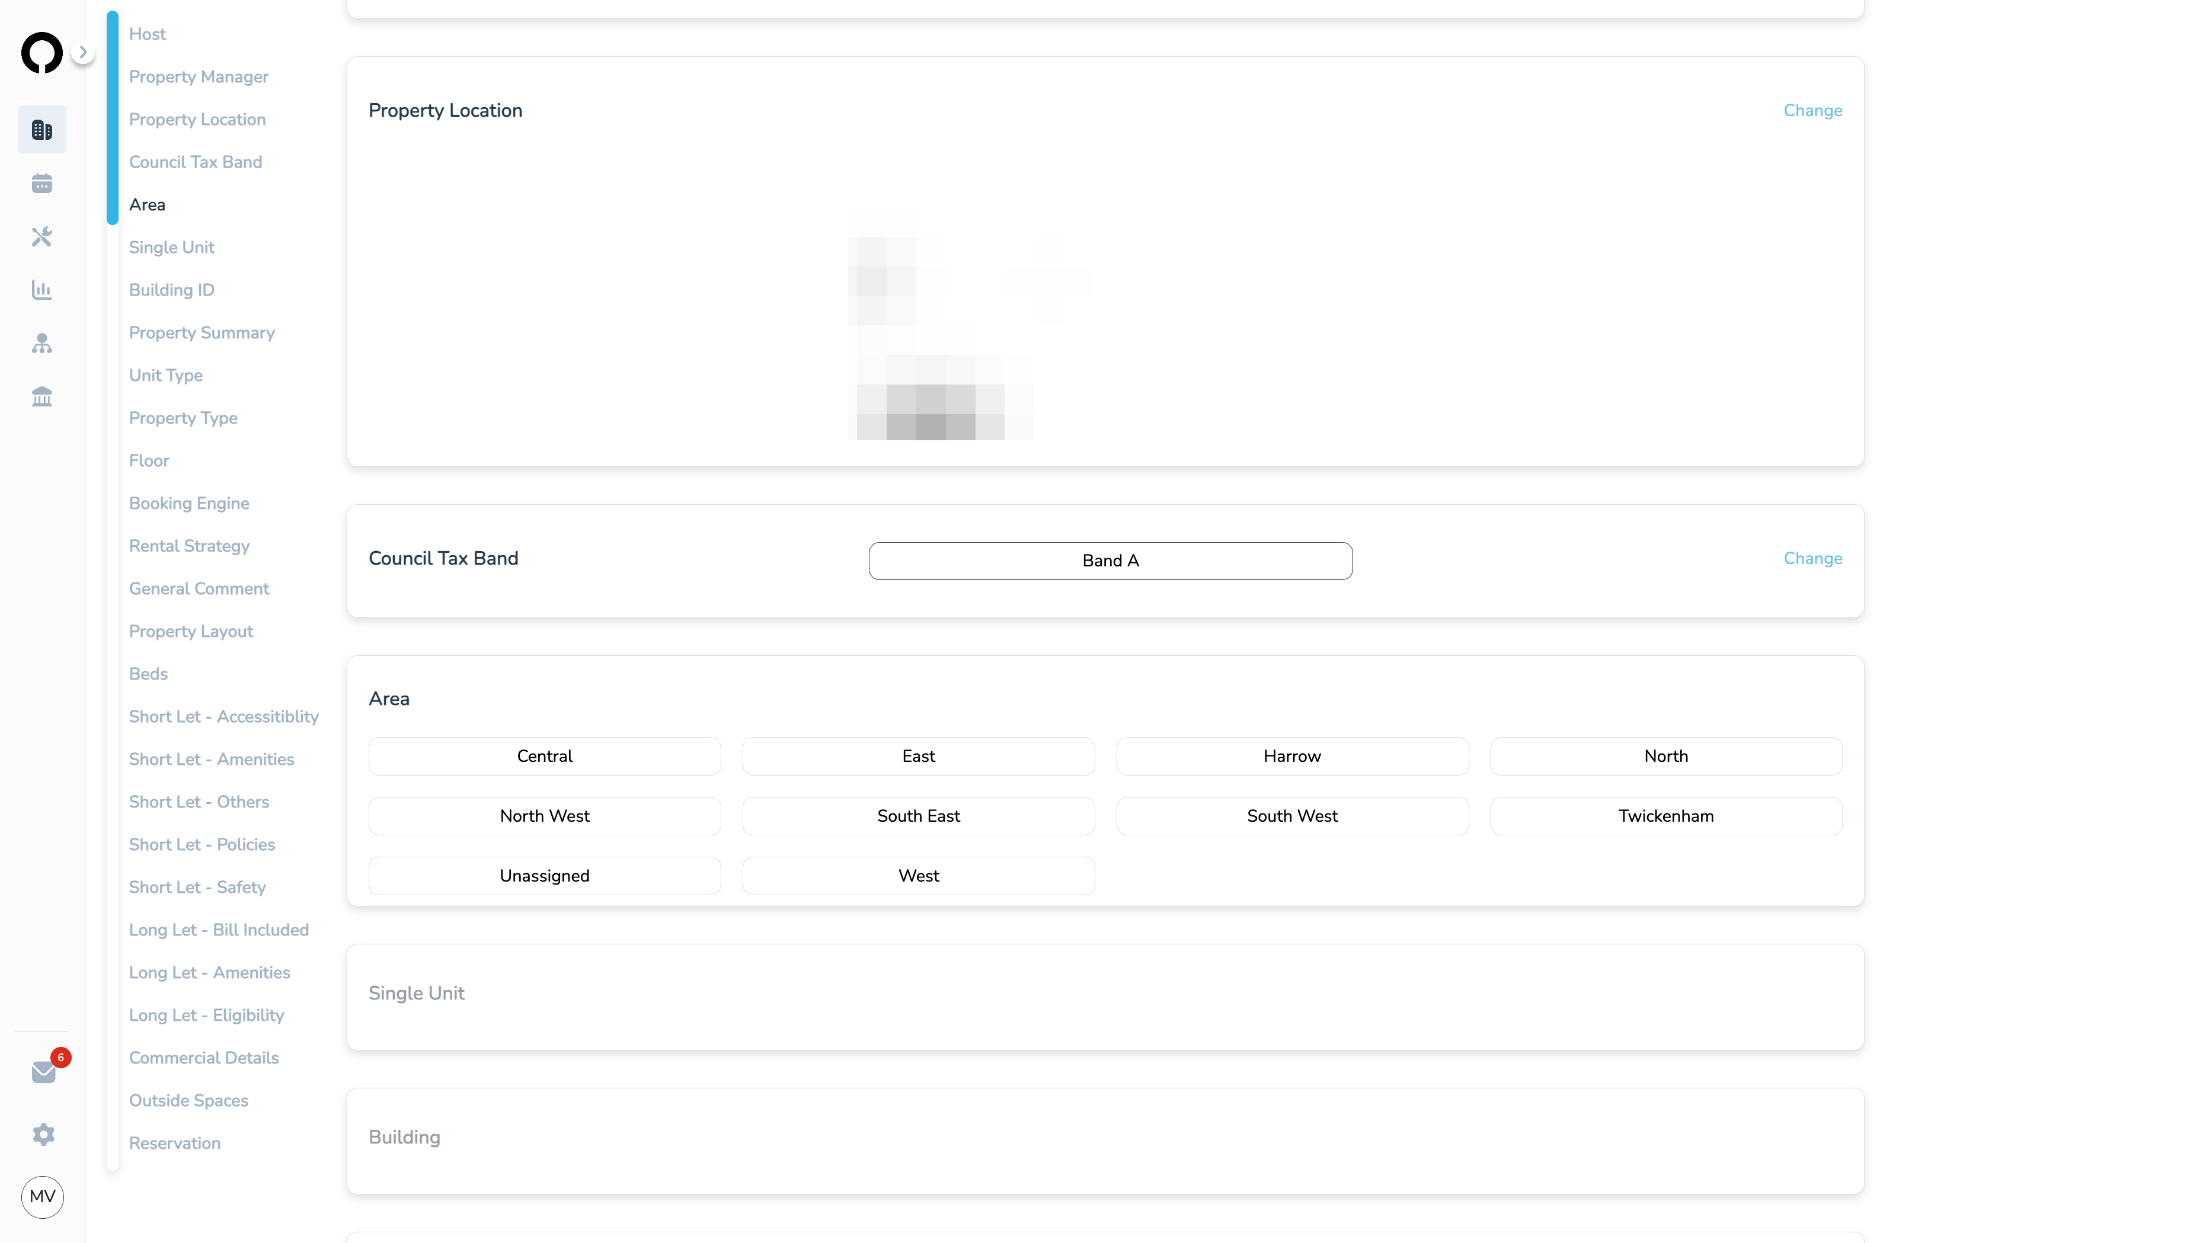Open the MV user avatar menu
This screenshot has height=1243, width=2187.
(x=43, y=1196)
